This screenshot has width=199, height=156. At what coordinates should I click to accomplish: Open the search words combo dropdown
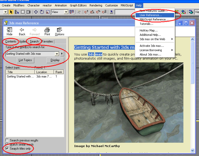click(57, 54)
